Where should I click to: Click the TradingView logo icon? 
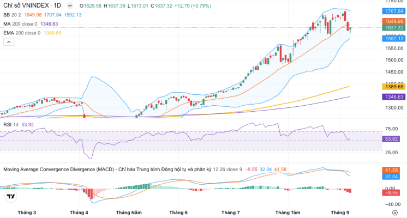tap(11, 197)
